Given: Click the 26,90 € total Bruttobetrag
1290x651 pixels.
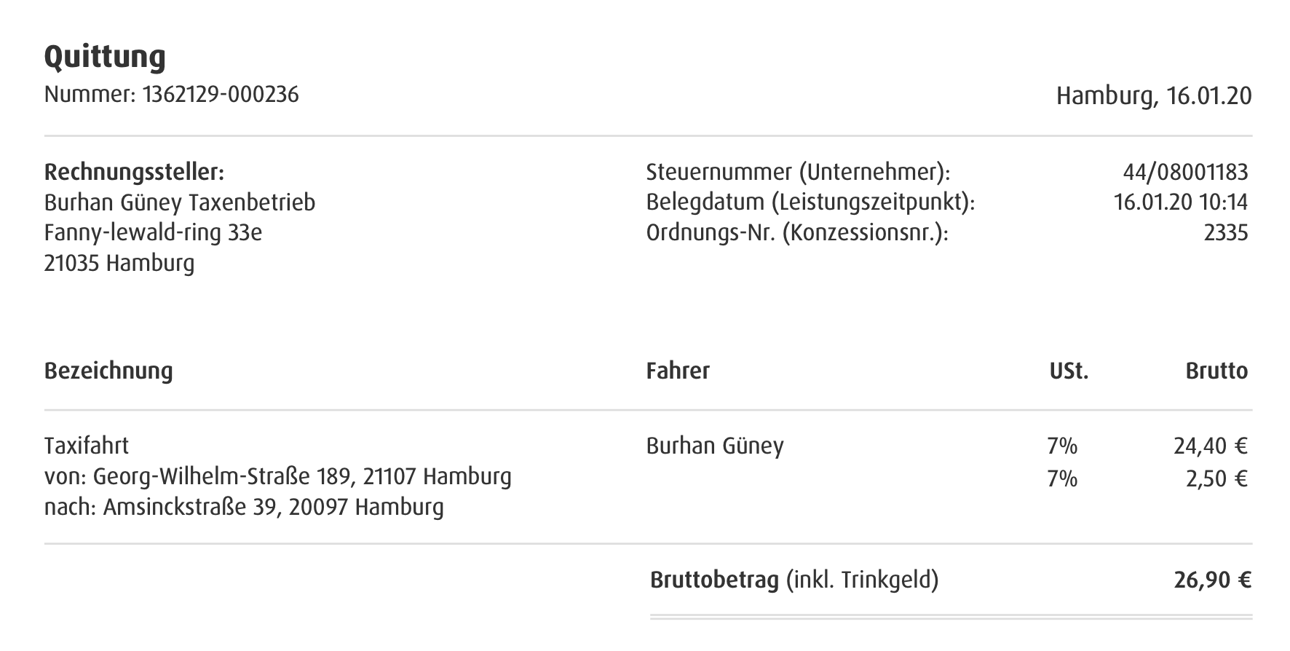Looking at the screenshot, I should (1212, 580).
